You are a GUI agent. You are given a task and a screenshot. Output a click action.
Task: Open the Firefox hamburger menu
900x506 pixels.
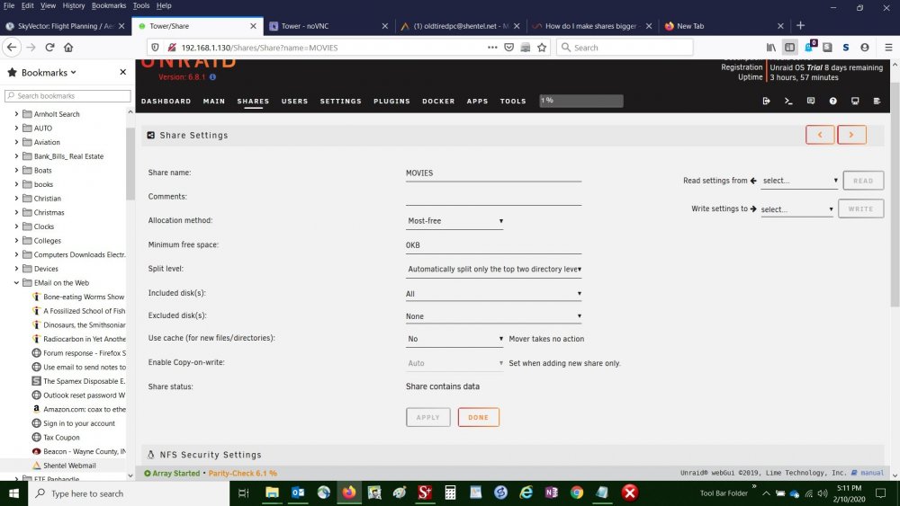click(888, 48)
